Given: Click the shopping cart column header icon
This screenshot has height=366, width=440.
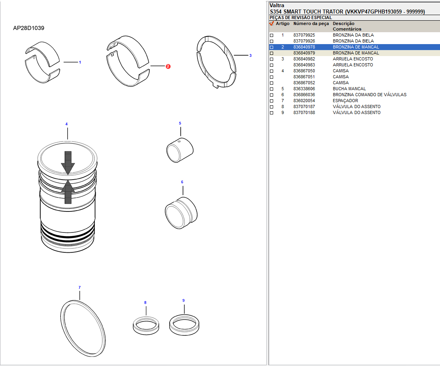Looking at the screenshot, I should (272, 24).
